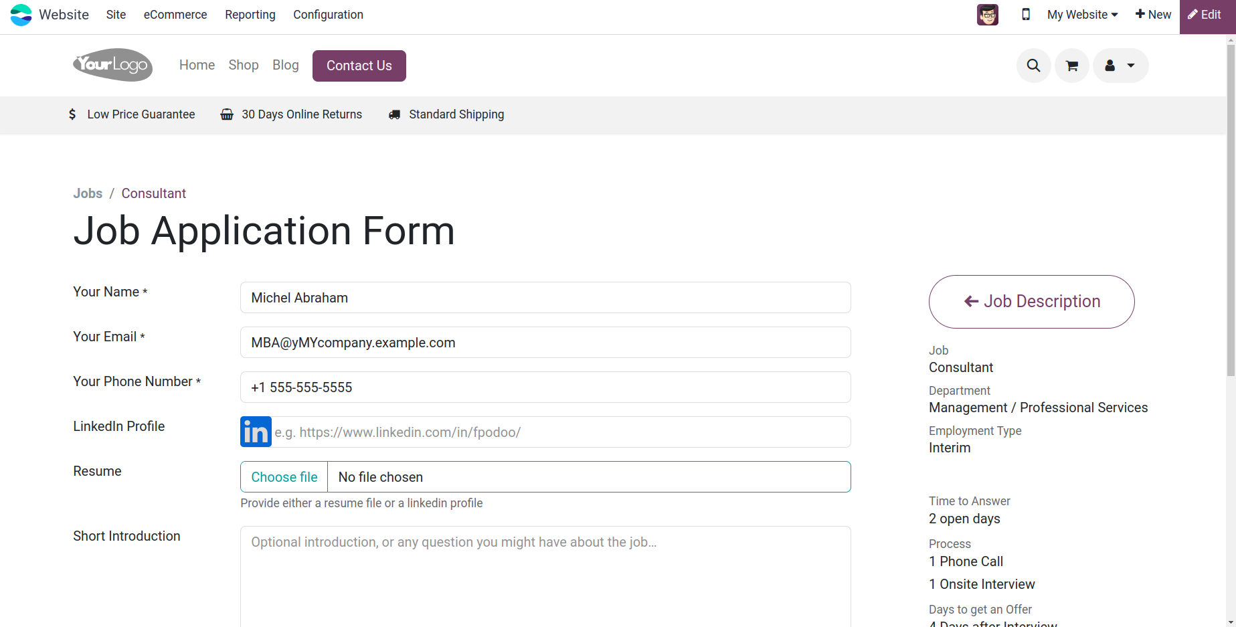The width and height of the screenshot is (1236, 627).
Task: Click Choose file for resume upload
Action: 284,477
